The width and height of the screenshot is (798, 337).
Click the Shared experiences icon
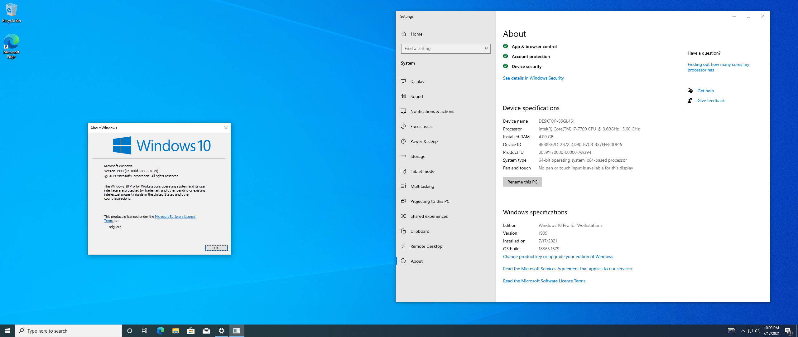pos(403,216)
